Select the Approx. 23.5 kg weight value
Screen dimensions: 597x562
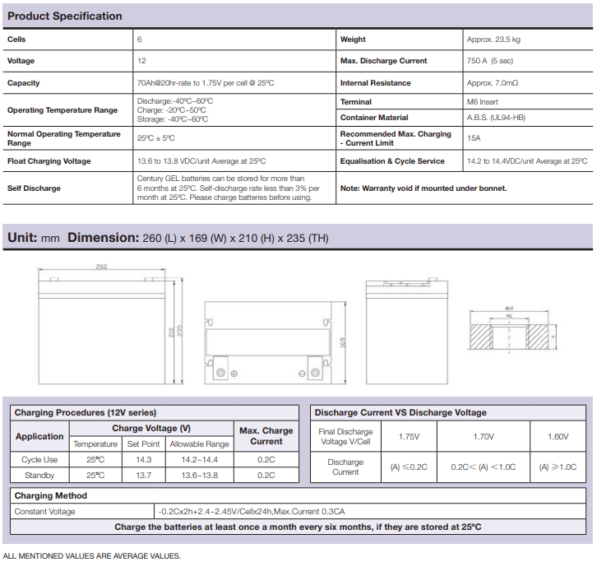(493, 39)
